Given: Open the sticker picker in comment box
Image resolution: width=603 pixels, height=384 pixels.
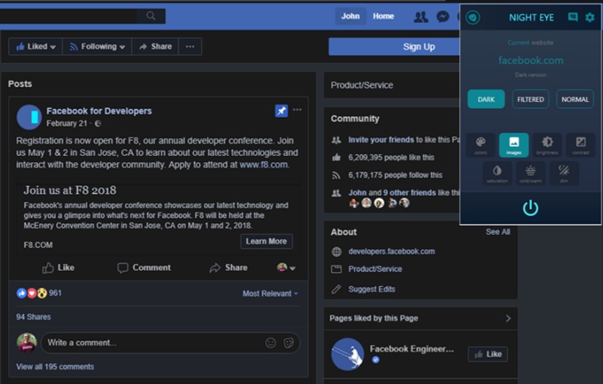Looking at the screenshot, I should (288, 342).
